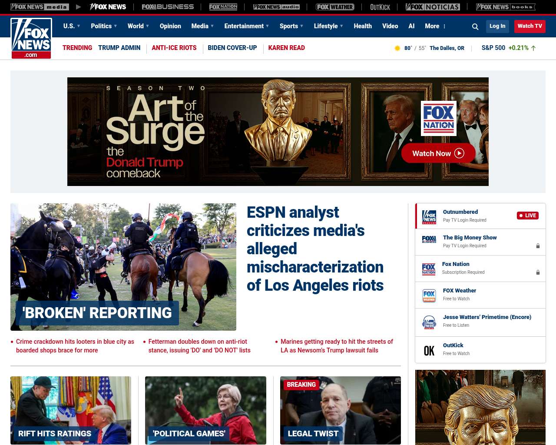Open the Health section
556x445 pixels.
tap(363, 26)
